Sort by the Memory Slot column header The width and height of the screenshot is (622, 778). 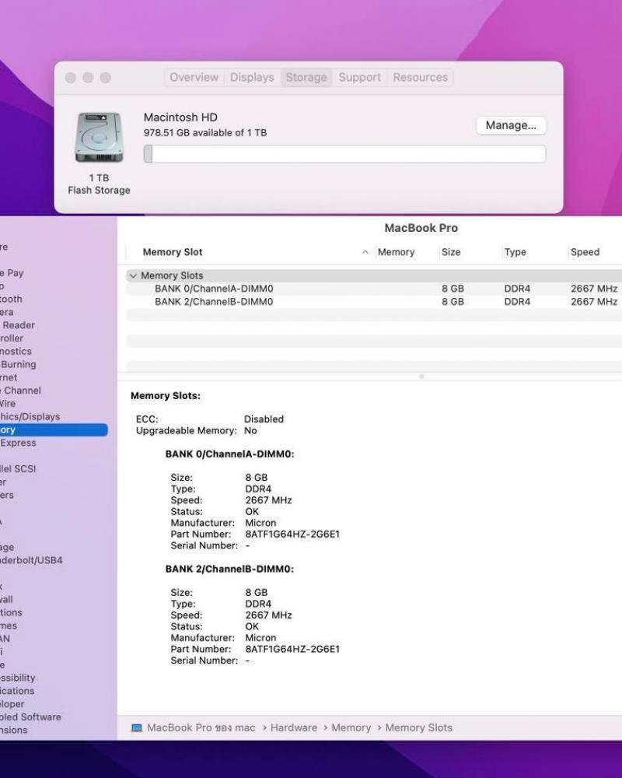[x=173, y=252]
